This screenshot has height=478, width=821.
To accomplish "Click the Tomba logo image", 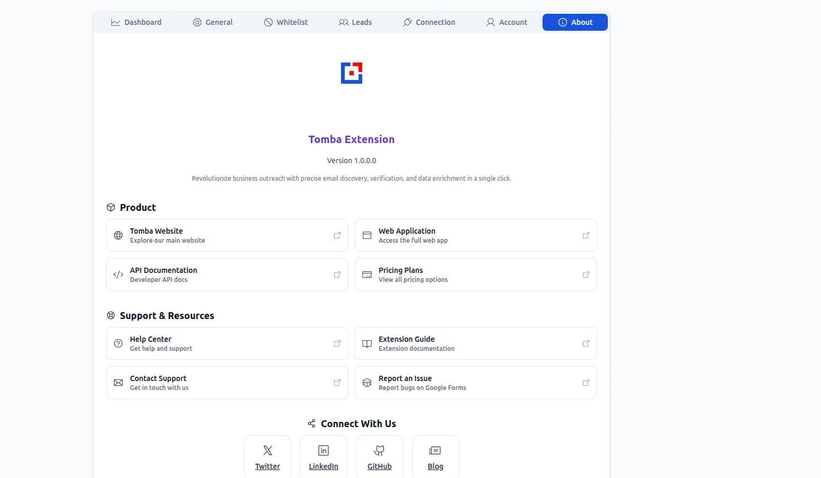I will [x=352, y=73].
